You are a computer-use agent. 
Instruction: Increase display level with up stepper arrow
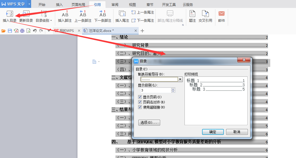173,89
